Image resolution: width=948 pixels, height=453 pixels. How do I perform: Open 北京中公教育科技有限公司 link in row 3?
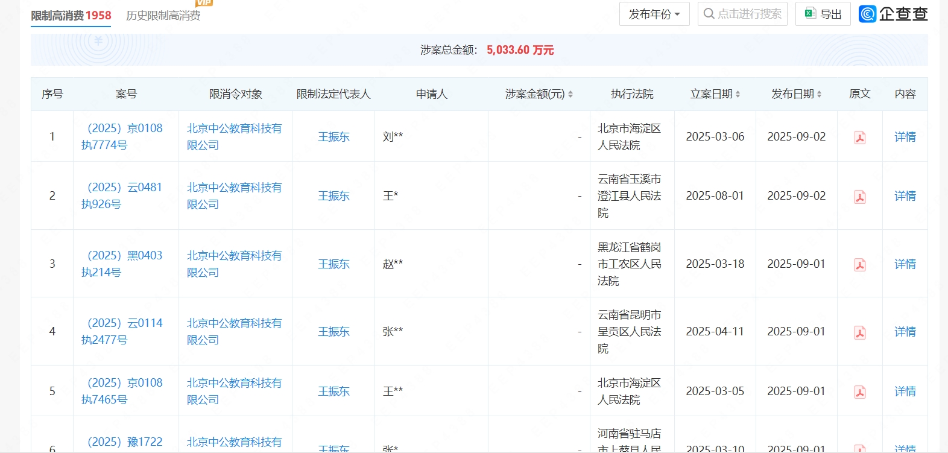pos(235,264)
